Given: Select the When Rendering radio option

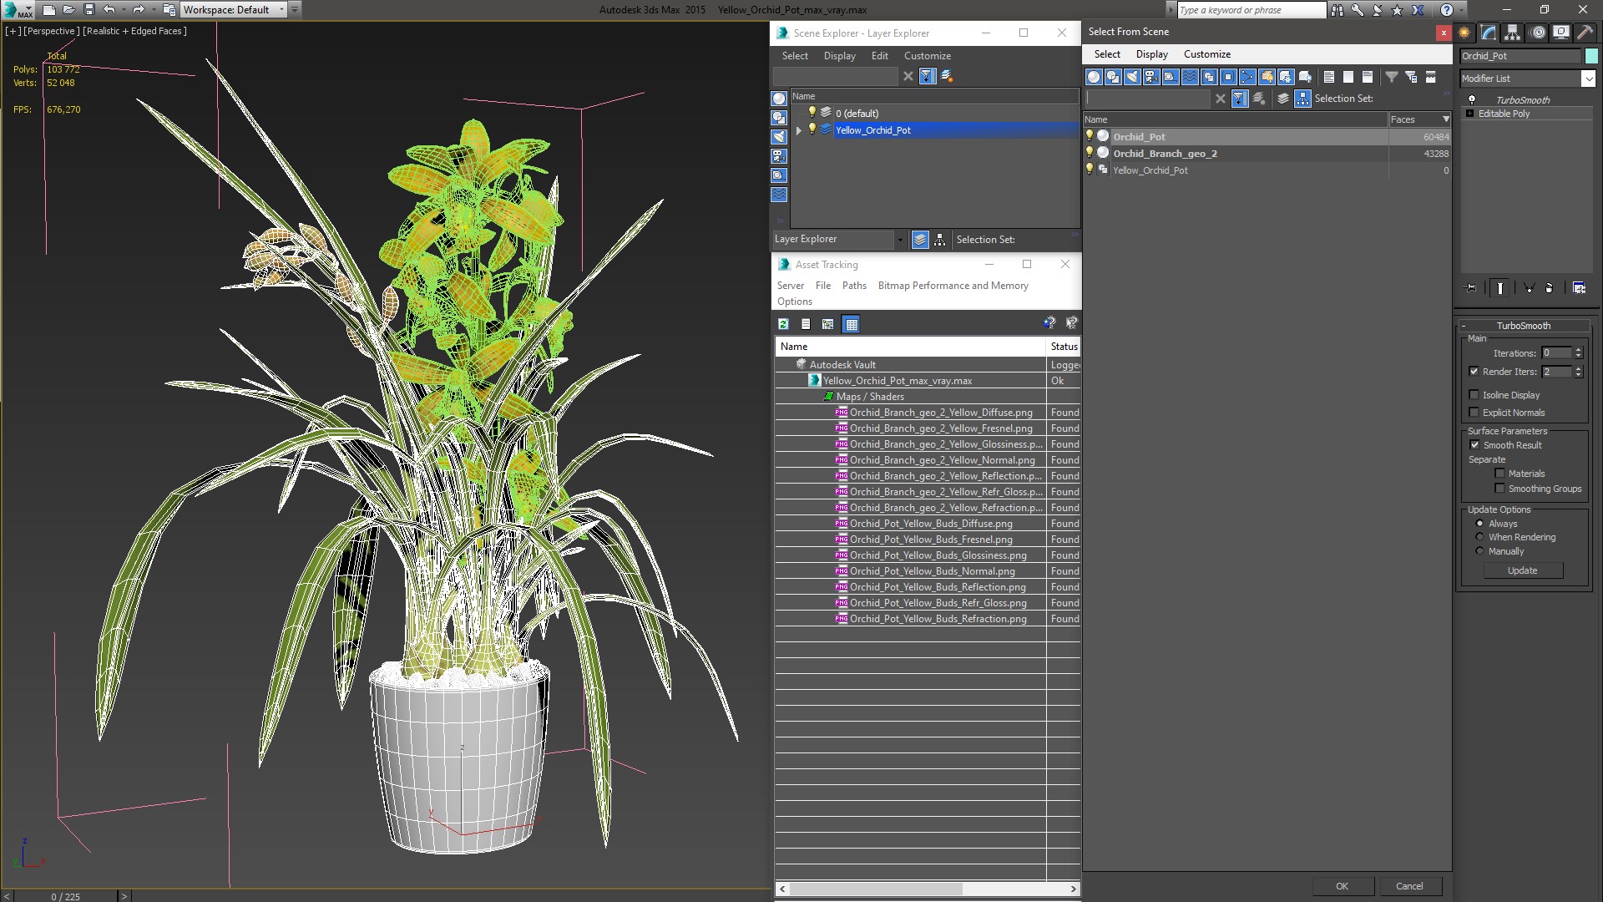Looking at the screenshot, I should click(1479, 537).
